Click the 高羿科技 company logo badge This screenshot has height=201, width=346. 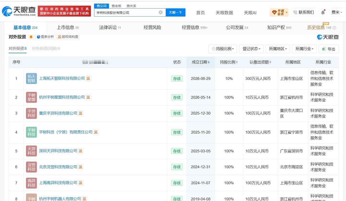[31, 183]
